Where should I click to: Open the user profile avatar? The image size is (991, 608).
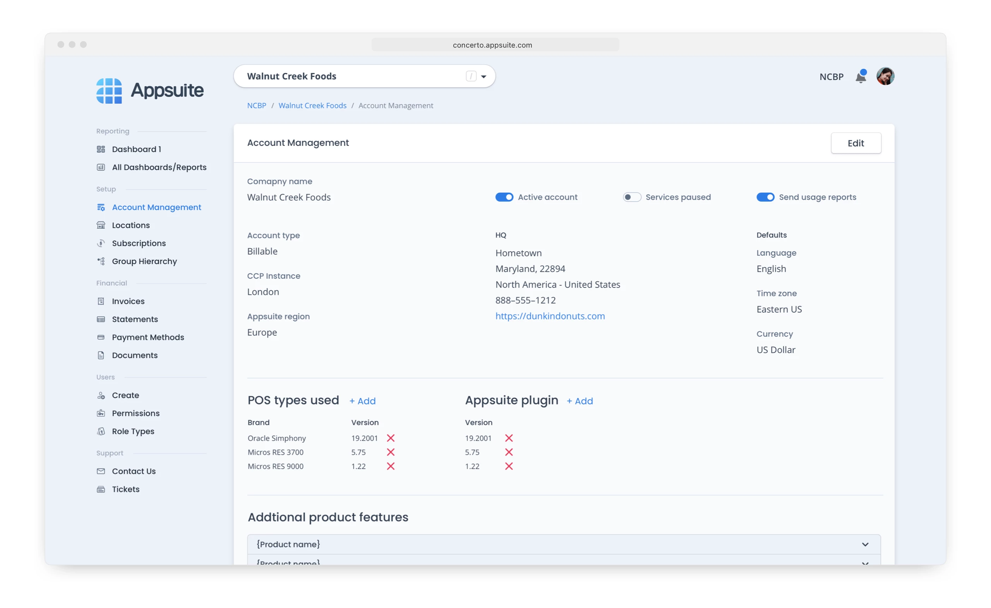point(885,76)
